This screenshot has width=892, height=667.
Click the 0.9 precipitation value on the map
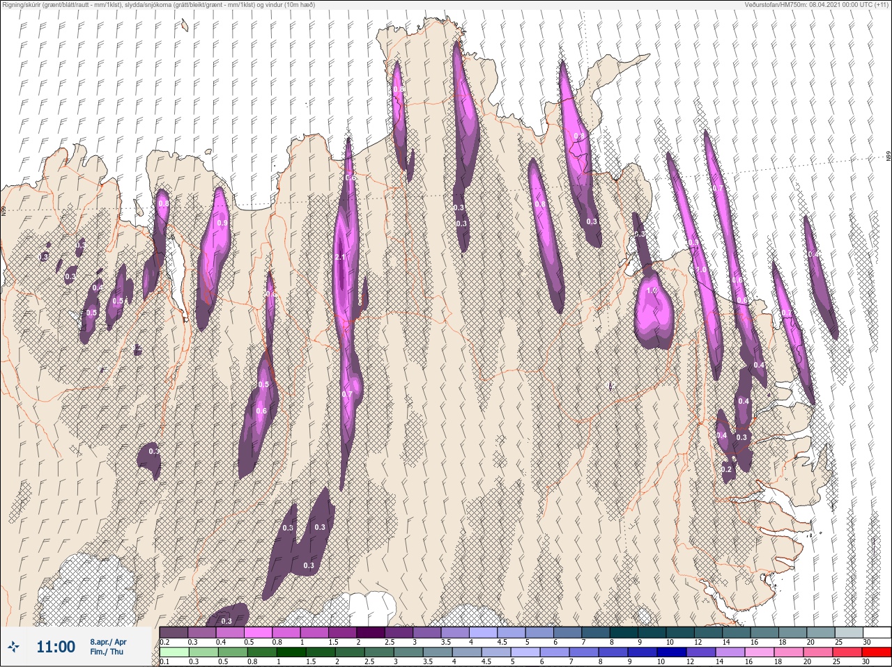222,223
